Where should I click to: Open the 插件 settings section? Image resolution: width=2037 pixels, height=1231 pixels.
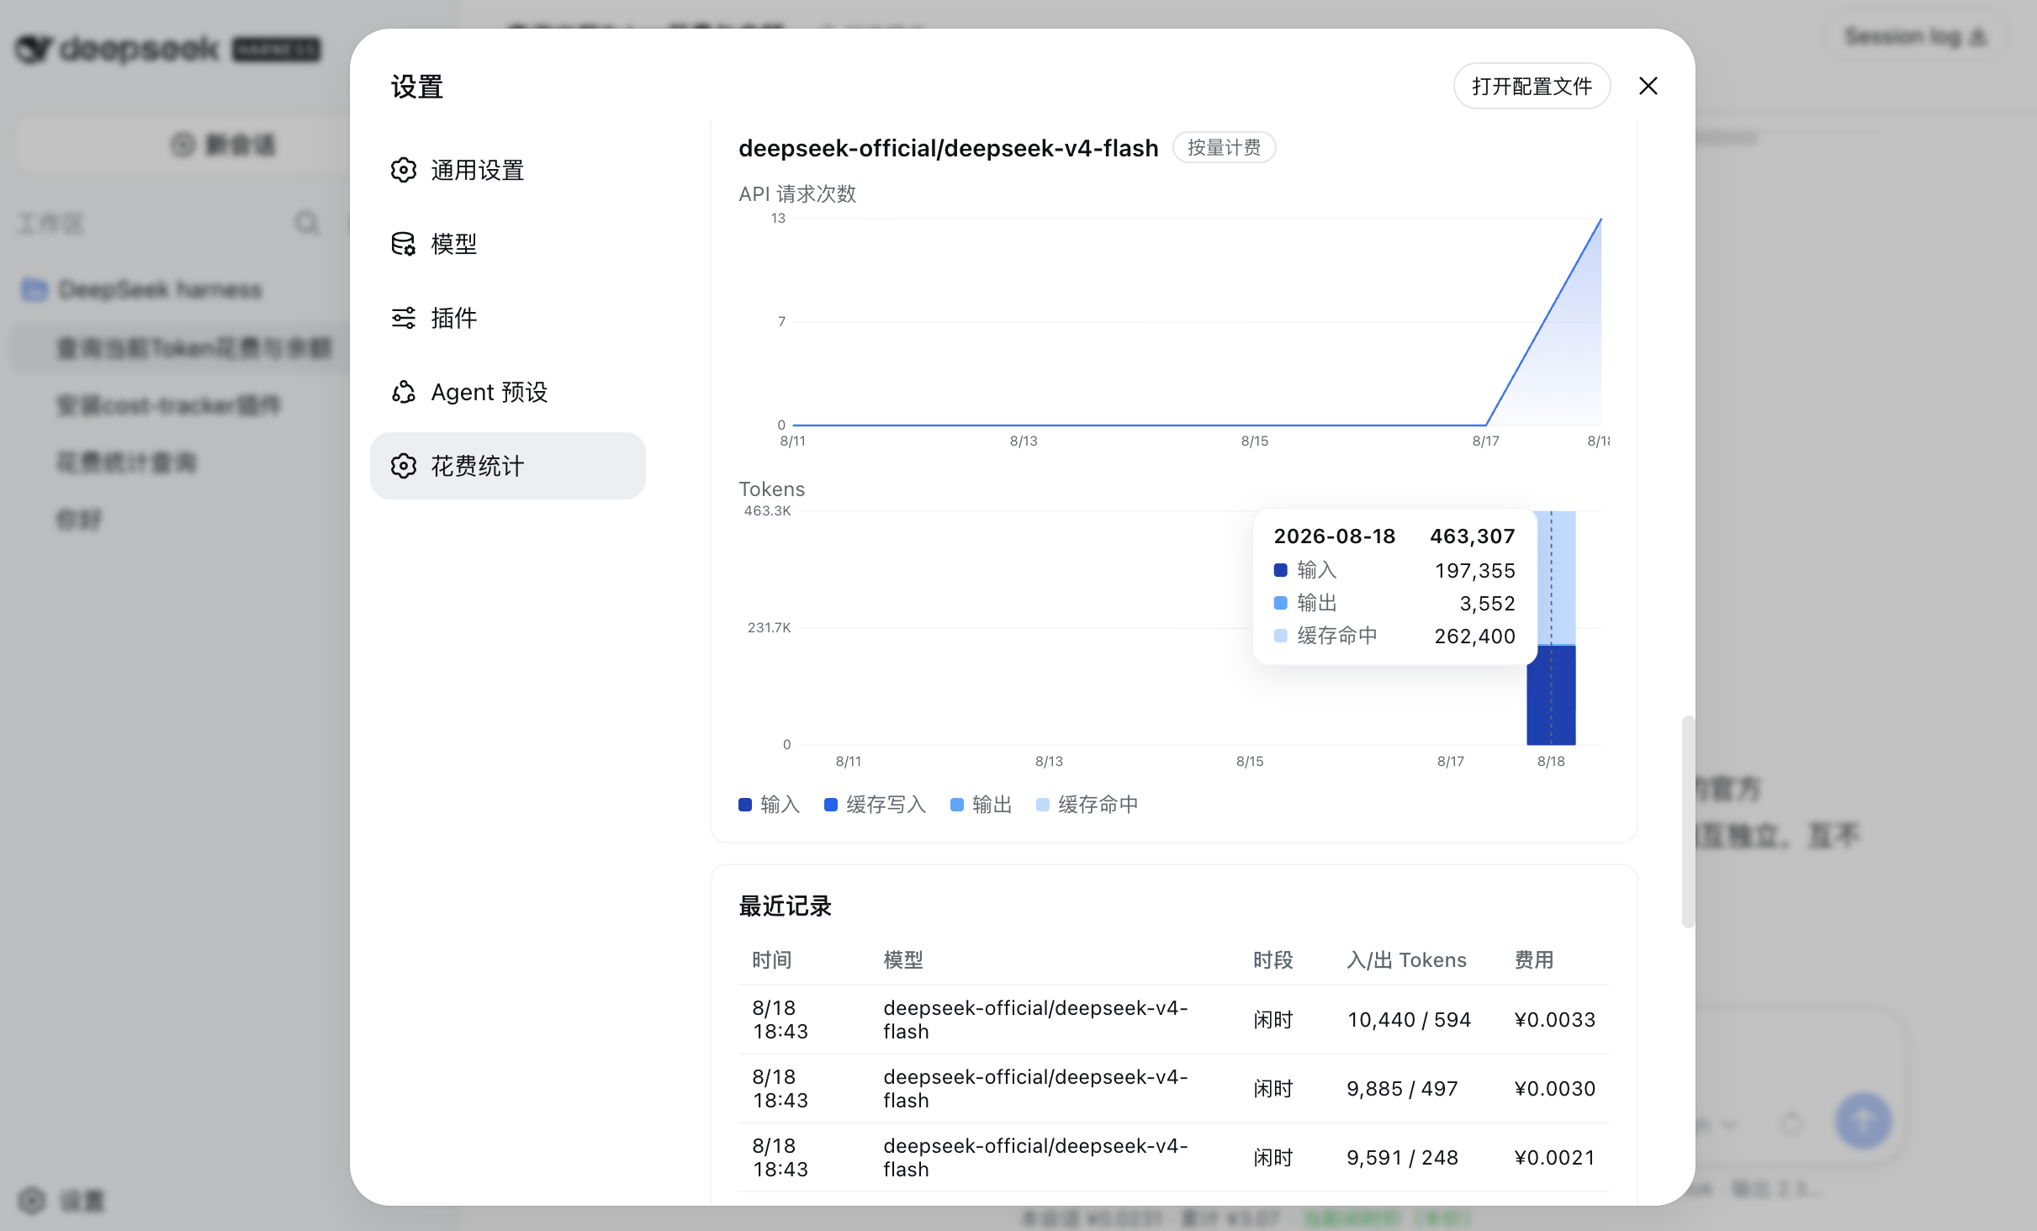click(x=507, y=318)
